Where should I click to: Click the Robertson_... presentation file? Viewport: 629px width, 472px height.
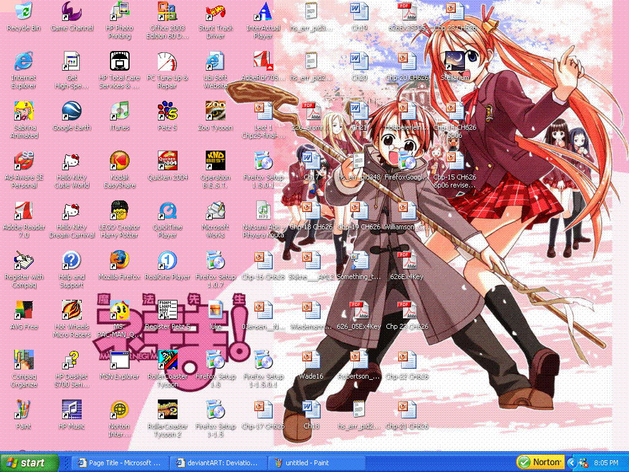359,360
